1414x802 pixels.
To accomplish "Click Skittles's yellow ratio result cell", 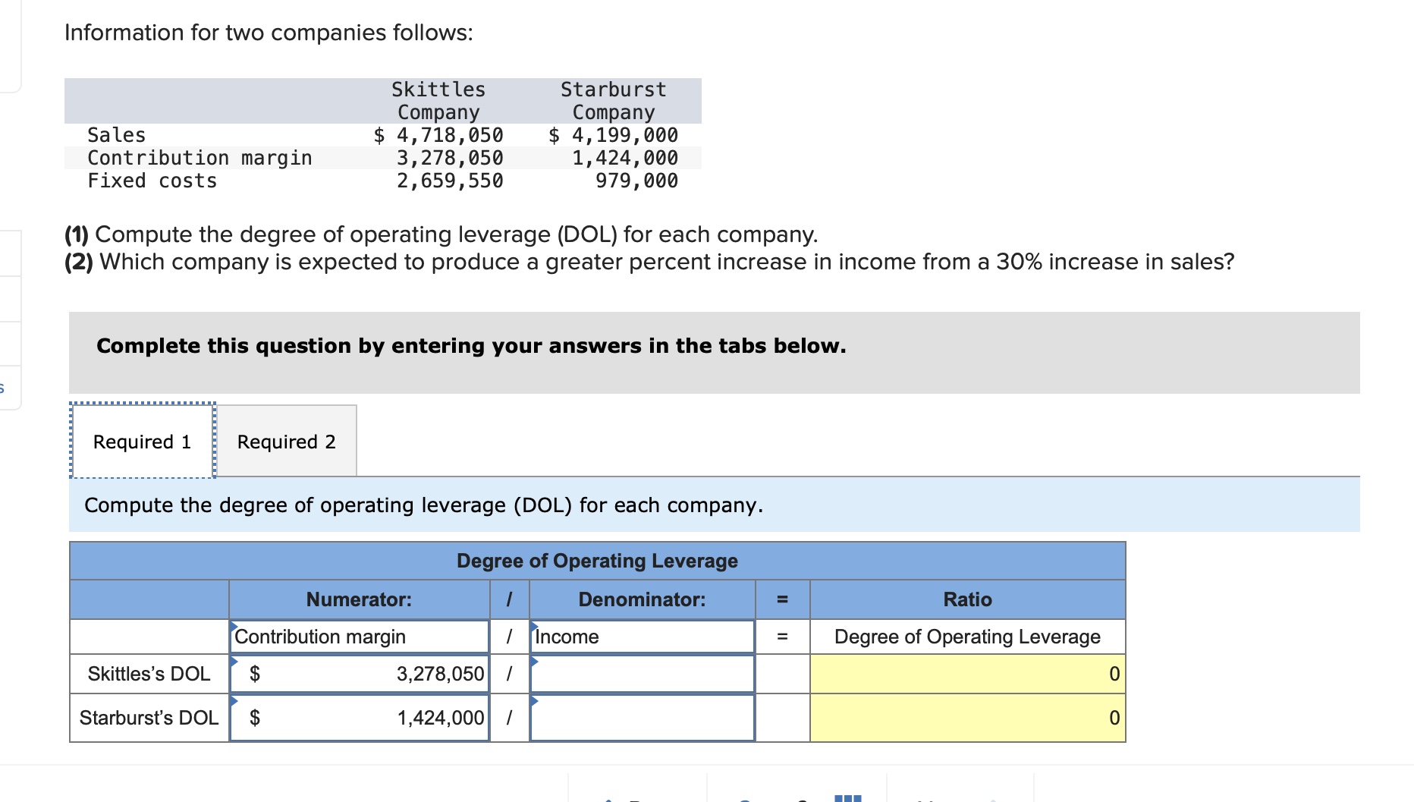I will click(967, 674).
